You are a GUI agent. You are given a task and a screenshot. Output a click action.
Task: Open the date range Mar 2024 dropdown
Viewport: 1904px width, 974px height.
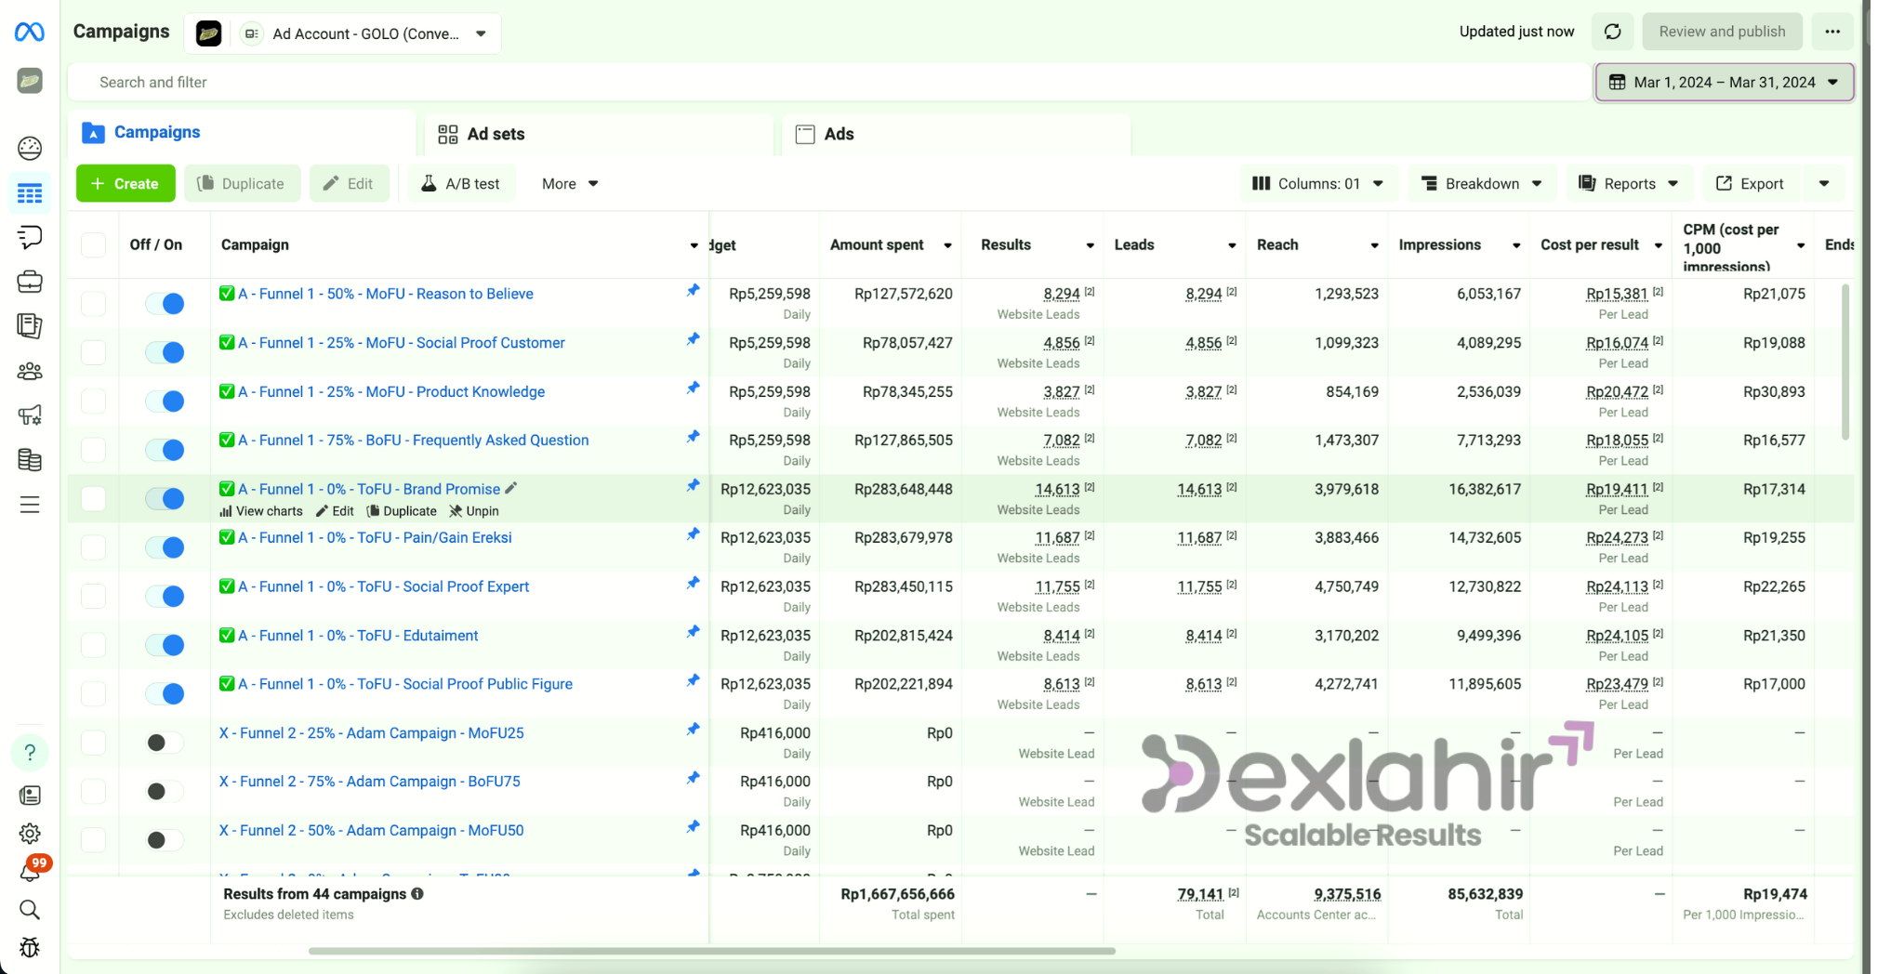[x=1724, y=82]
